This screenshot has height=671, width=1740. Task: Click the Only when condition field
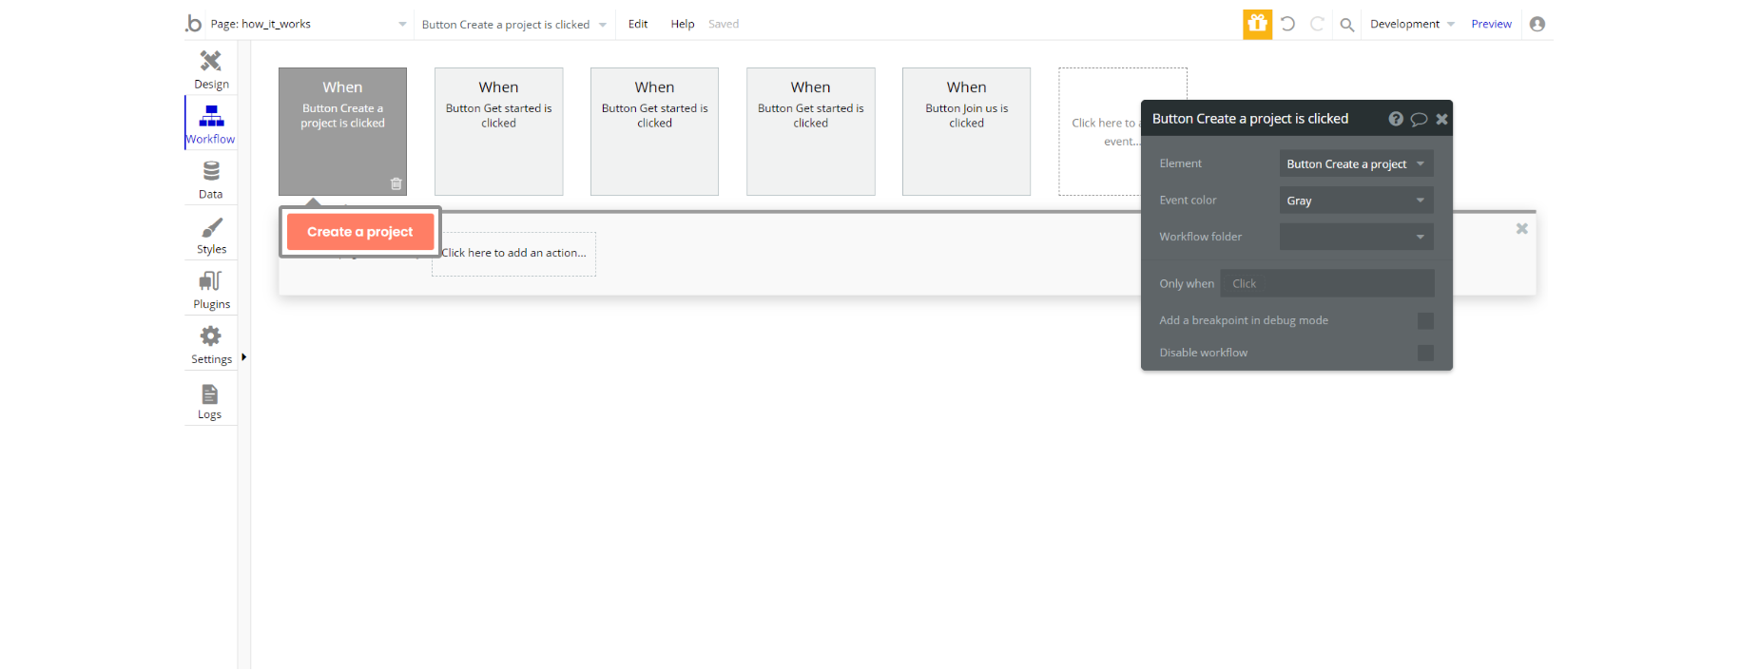[1327, 283]
